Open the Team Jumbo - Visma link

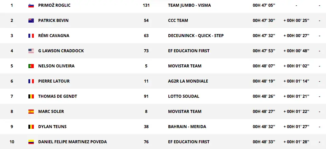189,5
